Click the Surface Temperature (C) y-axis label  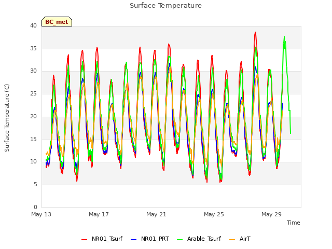7,118
